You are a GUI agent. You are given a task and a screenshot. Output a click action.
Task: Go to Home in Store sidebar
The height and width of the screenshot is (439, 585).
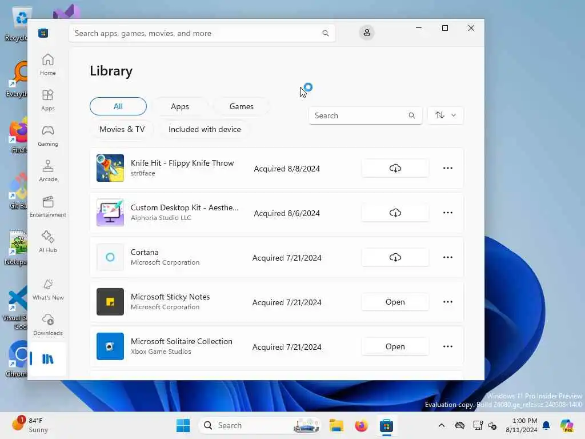point(48,65)
